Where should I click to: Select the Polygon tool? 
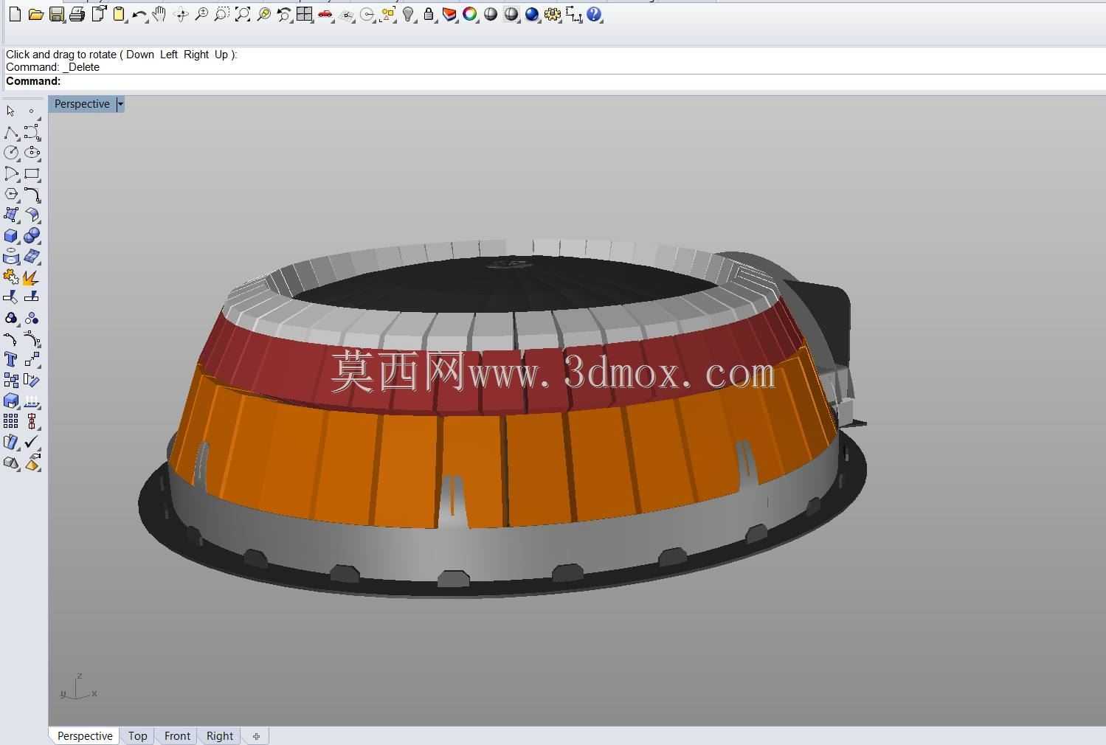tap(11, 194)
